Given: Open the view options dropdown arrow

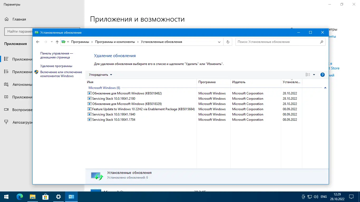Looking at the screenshot, I should tap(314, 75).
